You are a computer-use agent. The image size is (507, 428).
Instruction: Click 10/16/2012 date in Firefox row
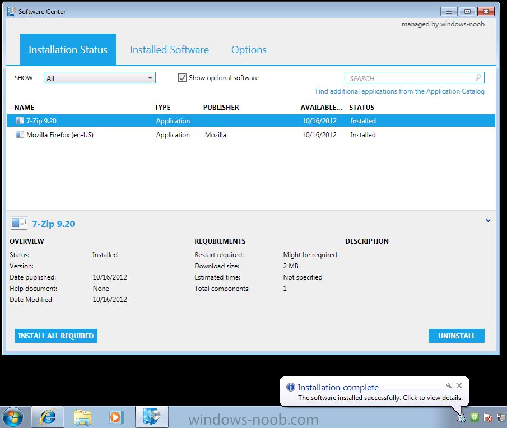(319, 135)
